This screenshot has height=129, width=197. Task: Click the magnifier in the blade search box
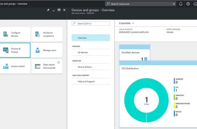pyautogui.click(x=74, y=23)
